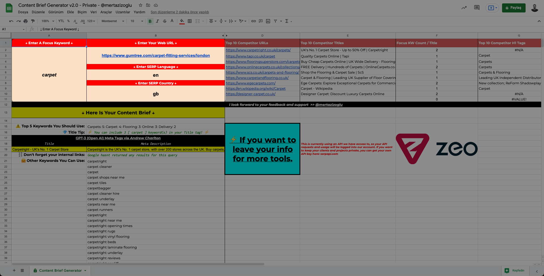The image size is (544, 276).
Task: Open the Görünüm menu
Action: click(x=56, y=12)
